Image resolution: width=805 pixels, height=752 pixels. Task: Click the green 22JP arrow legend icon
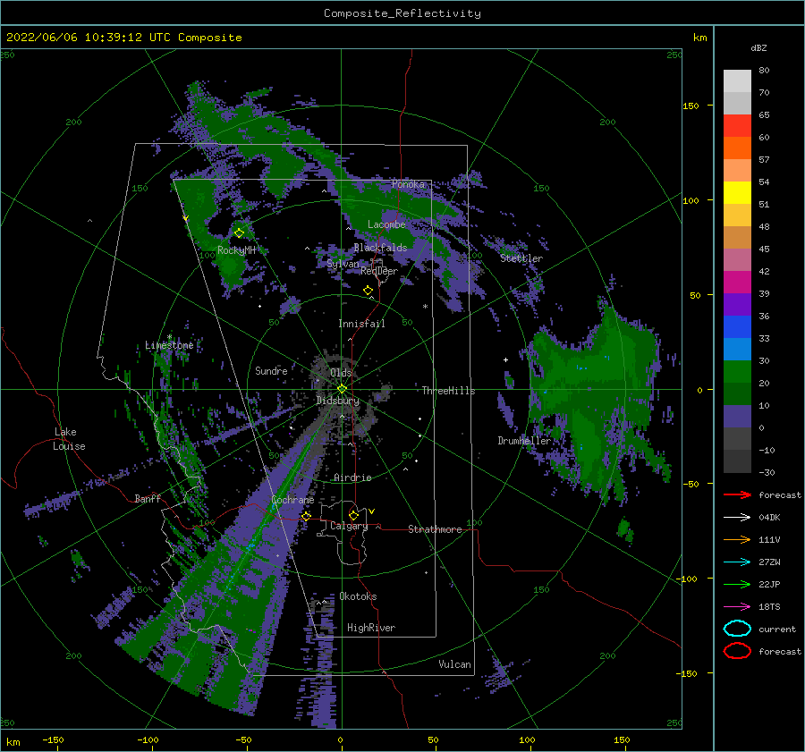(x=737, y=584)
